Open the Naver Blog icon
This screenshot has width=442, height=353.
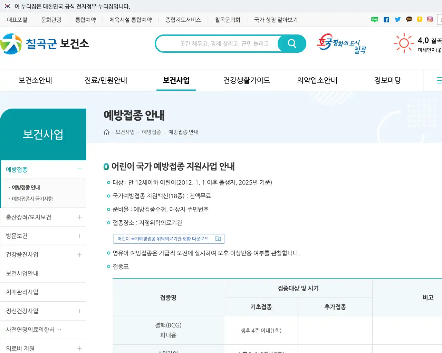[374, 19]
